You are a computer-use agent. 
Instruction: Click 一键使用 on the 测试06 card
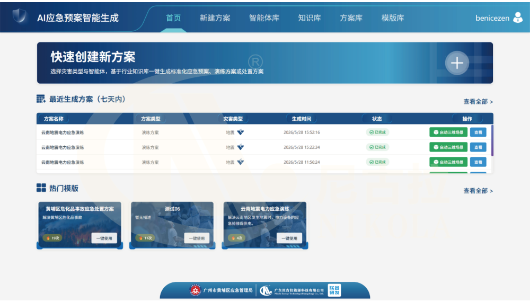tap(197, 238)
